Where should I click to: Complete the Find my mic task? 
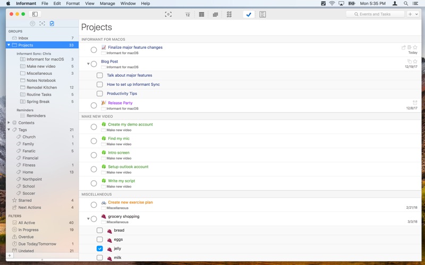tap(94, 141)
